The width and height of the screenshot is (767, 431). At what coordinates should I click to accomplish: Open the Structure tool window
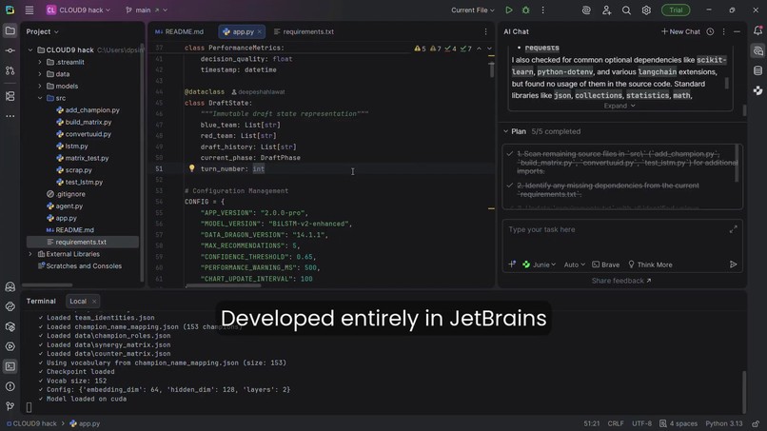10,96
